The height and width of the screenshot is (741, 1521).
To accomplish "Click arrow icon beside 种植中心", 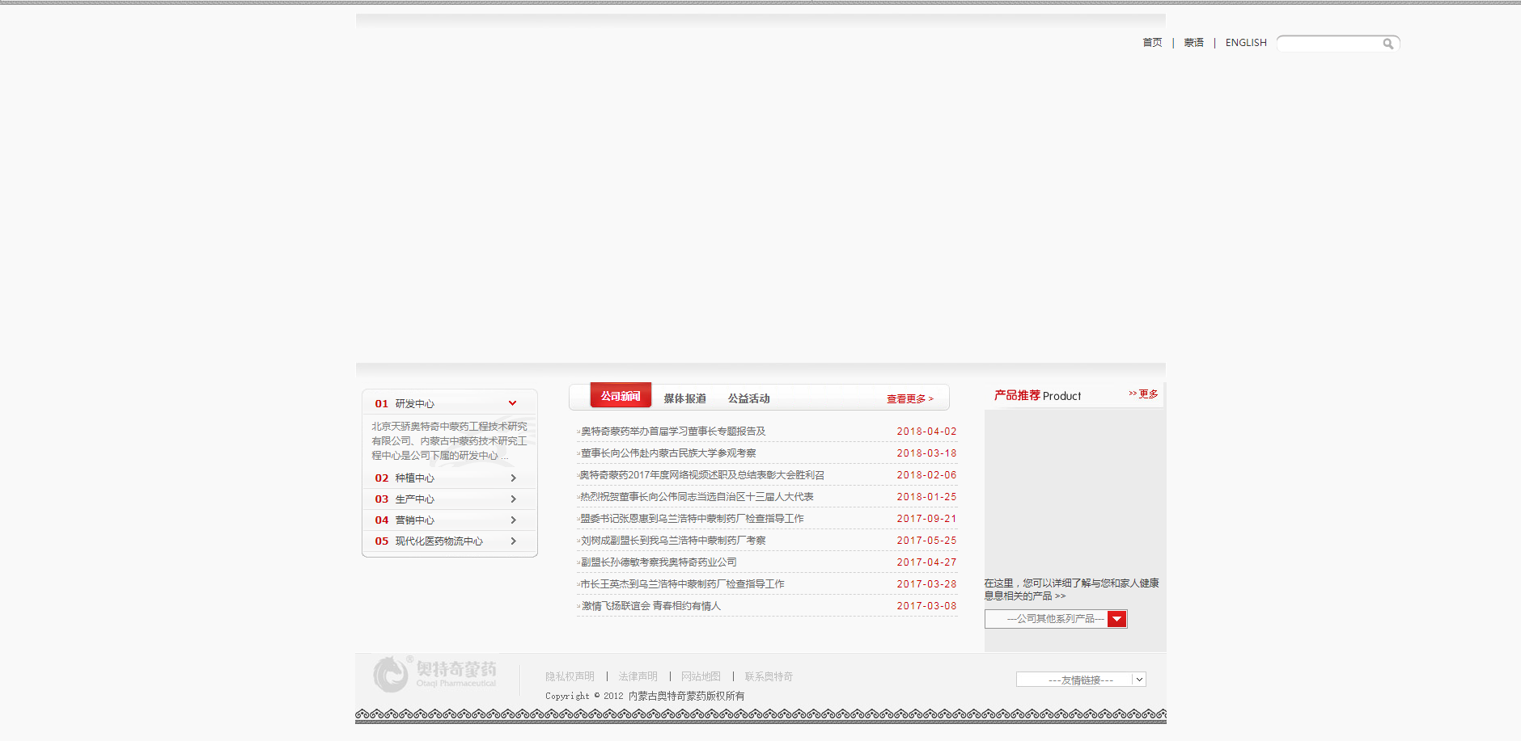I will 513,478.
